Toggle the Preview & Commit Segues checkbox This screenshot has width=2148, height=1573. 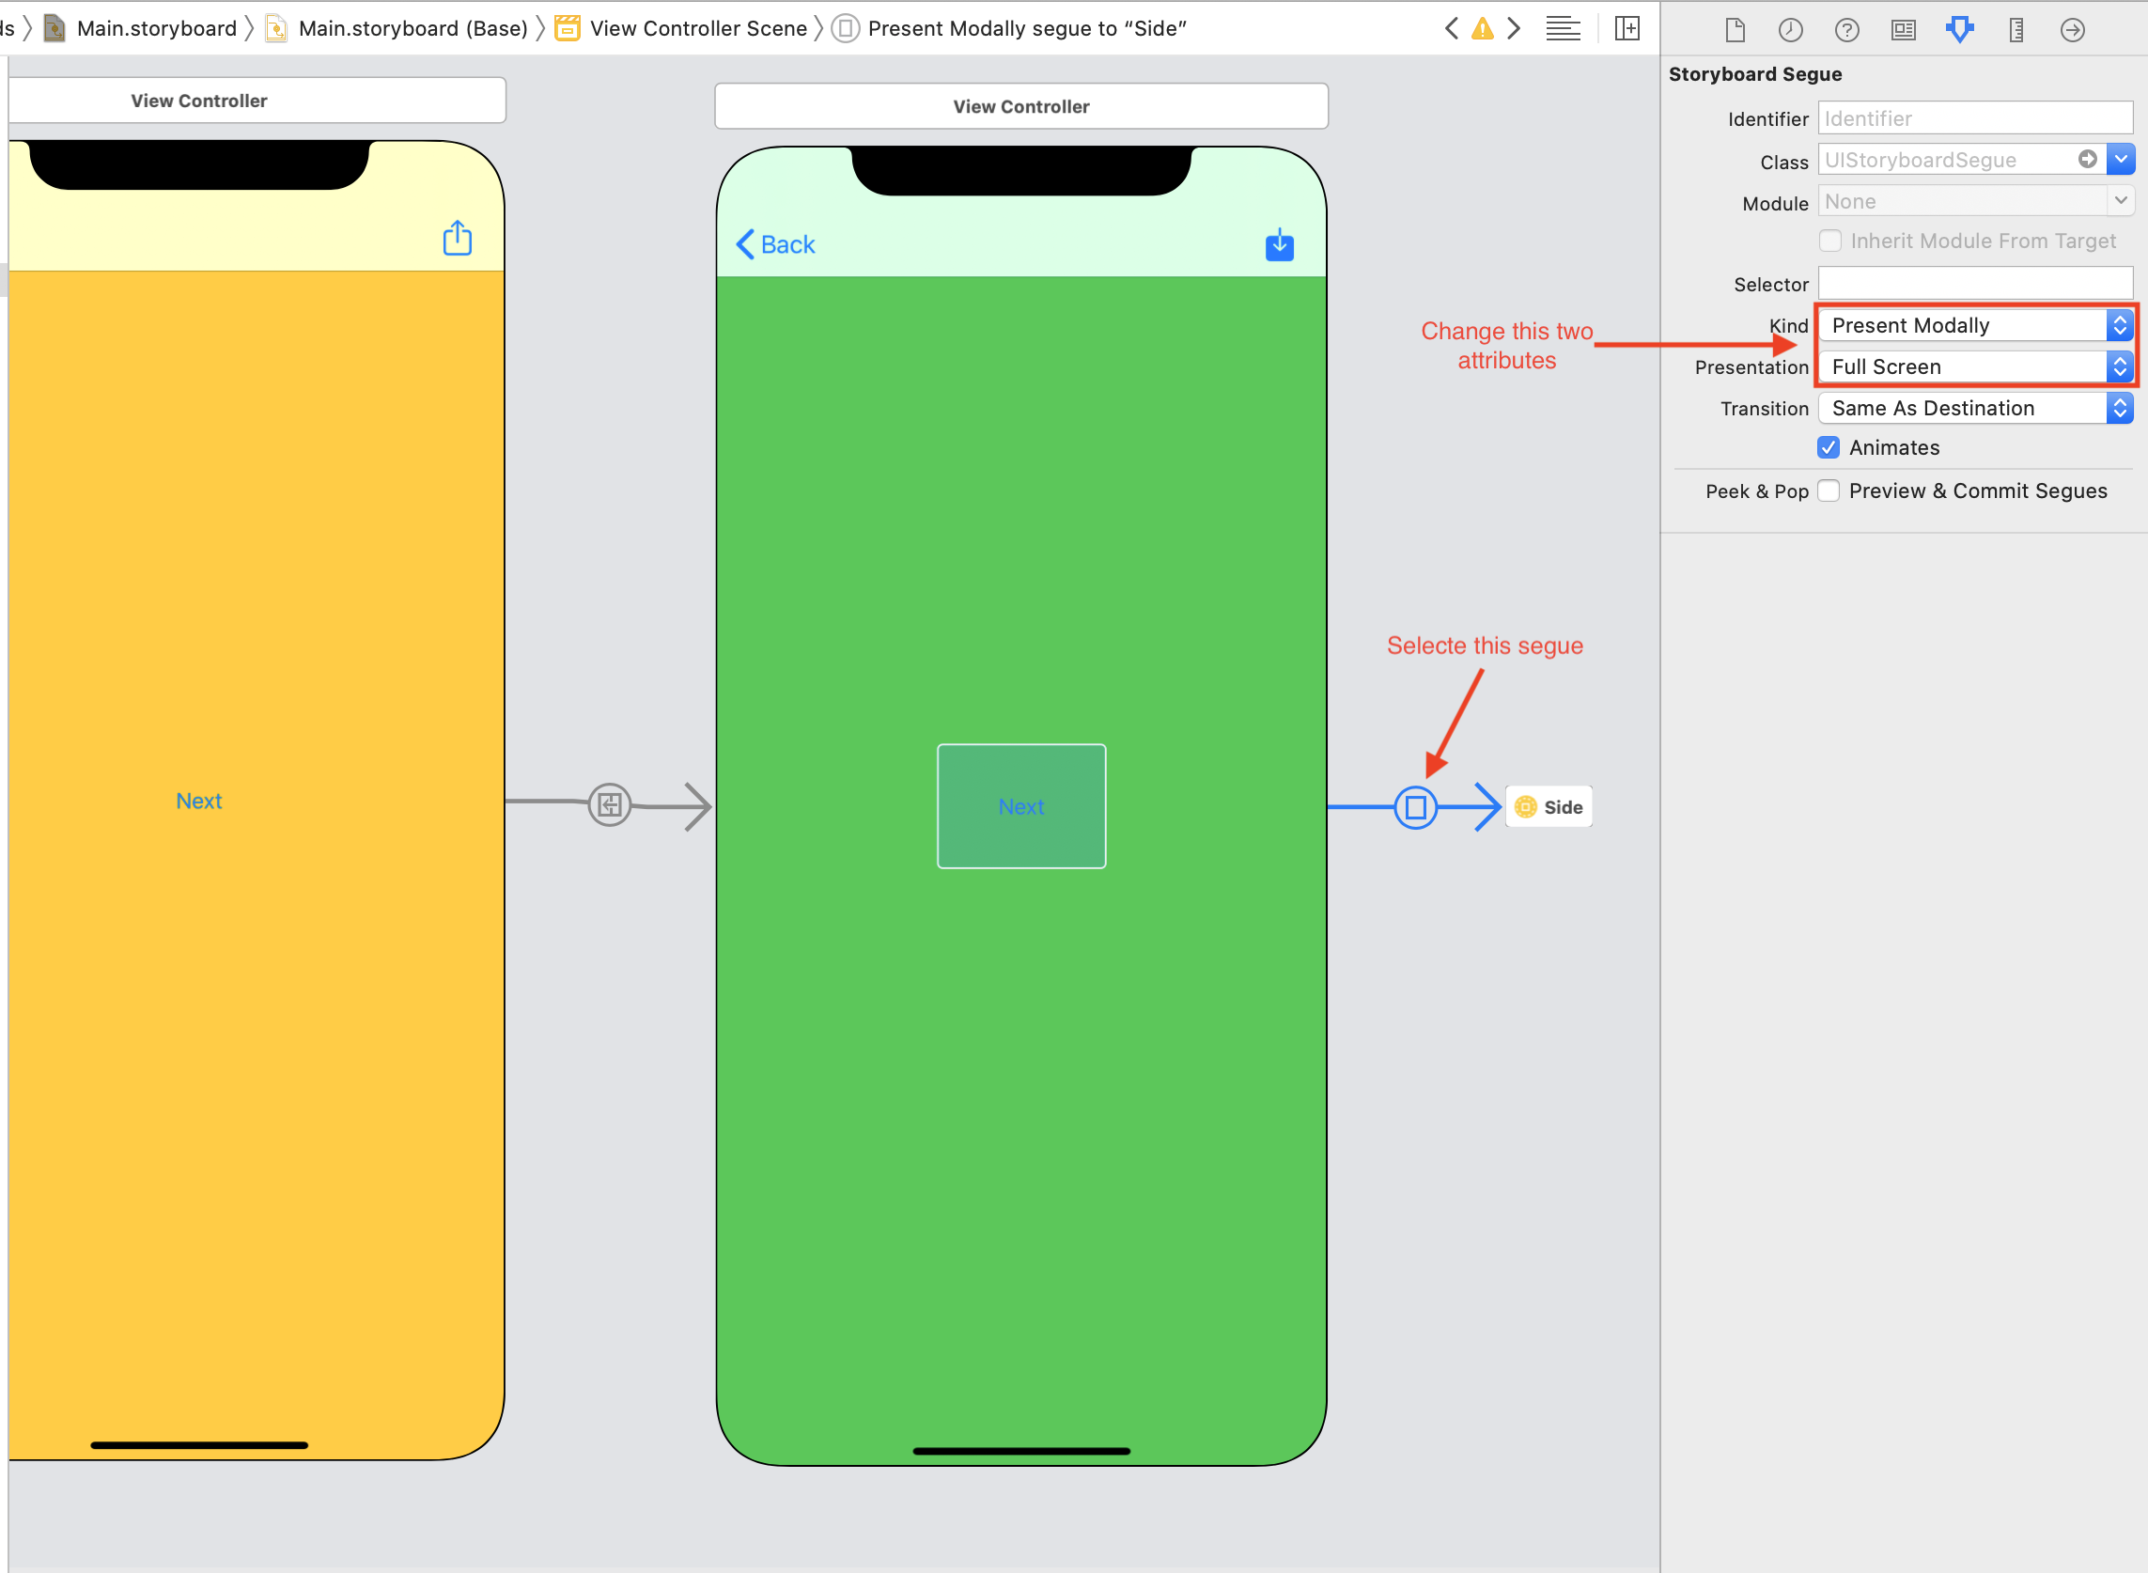tap(1829, 489)
